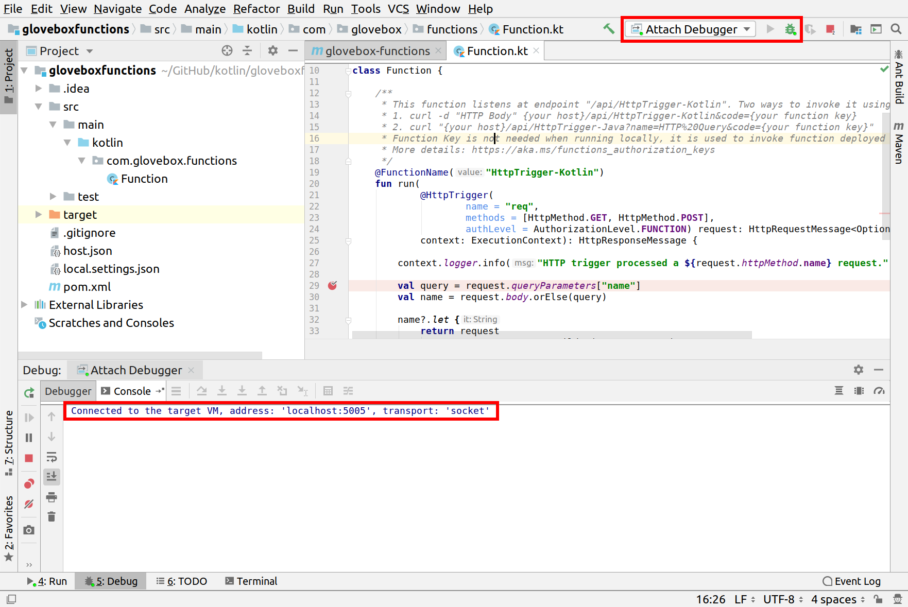Open the VCS menu

(x=398, y=9)
